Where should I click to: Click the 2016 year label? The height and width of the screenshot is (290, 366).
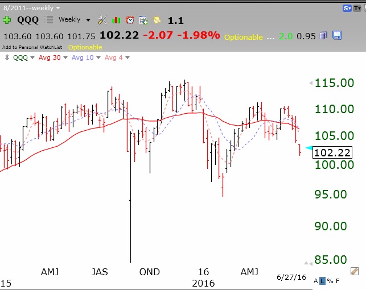203,283
